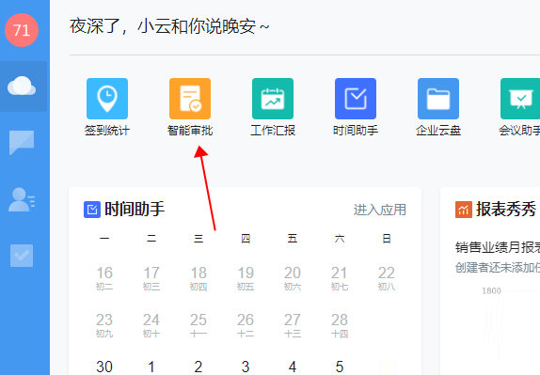
Task: Open the tasks checkmark sidebar icon
Action: pos(22,256)
